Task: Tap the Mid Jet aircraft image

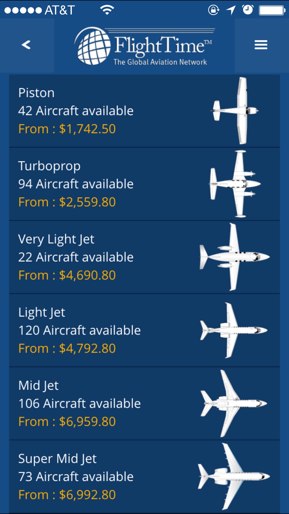Action: [x=234, y=403]
